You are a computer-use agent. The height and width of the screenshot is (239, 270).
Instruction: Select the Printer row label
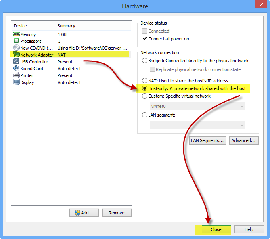pyautogui.click(x=27, y=75)
